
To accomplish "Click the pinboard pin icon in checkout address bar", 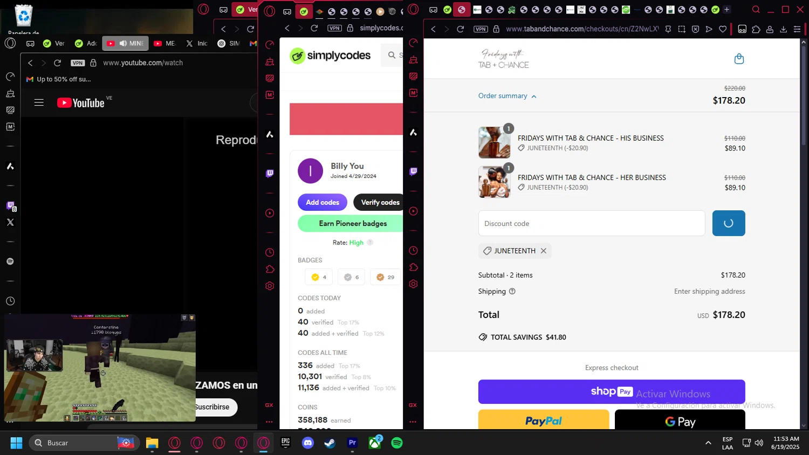I will (x=668, y=29).
